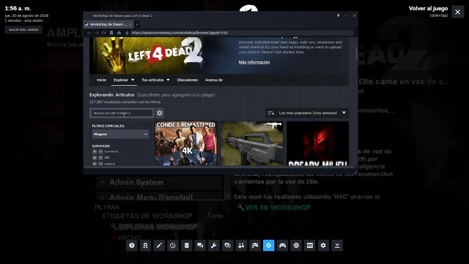This screenshot has width=469, height=264.
Task: Open the workshop wrench icon in overlay bar
Action: pos(214,246)
